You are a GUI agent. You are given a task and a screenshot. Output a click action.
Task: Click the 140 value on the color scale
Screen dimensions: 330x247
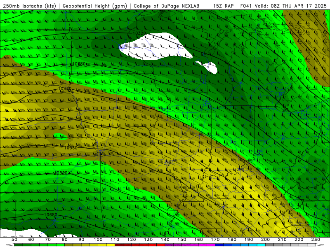[165, 240]
